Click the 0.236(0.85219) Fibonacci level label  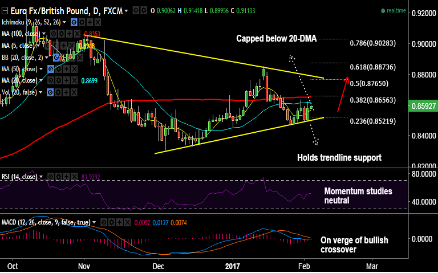[x=372, y=121]
